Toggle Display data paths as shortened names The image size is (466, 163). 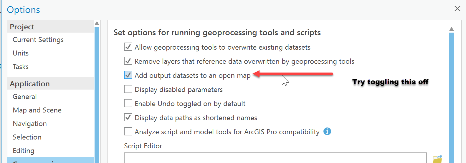128,117
